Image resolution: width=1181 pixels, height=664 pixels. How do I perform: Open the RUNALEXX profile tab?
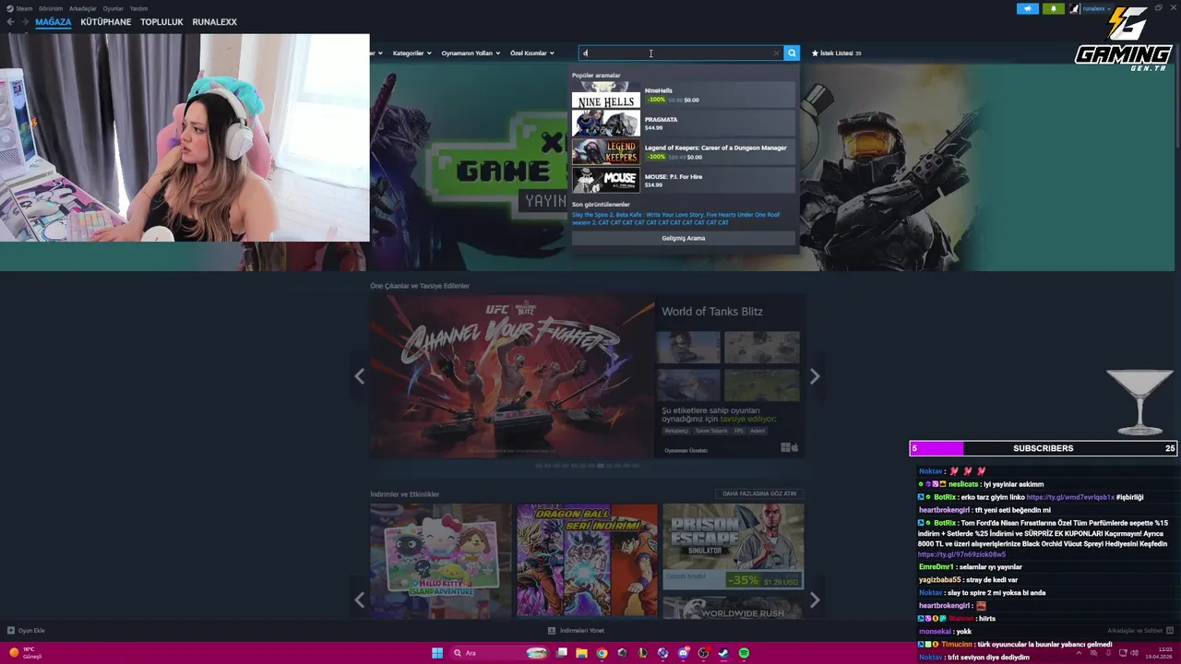pyautogui.click(x=215, y=22)
